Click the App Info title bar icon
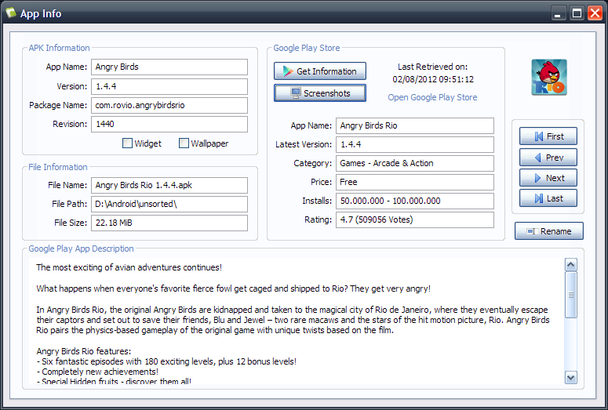 point(11,13)
